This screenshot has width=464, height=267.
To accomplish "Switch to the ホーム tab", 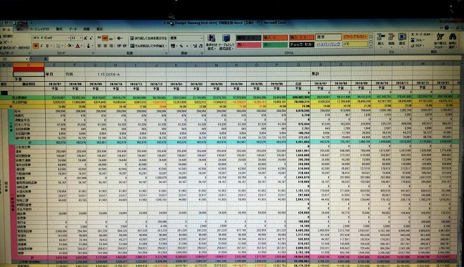I will point(6,30).
